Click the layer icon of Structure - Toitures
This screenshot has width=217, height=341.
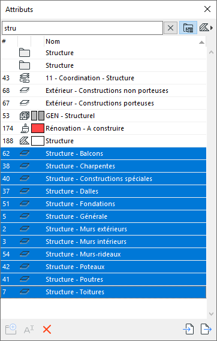point(25,292)
